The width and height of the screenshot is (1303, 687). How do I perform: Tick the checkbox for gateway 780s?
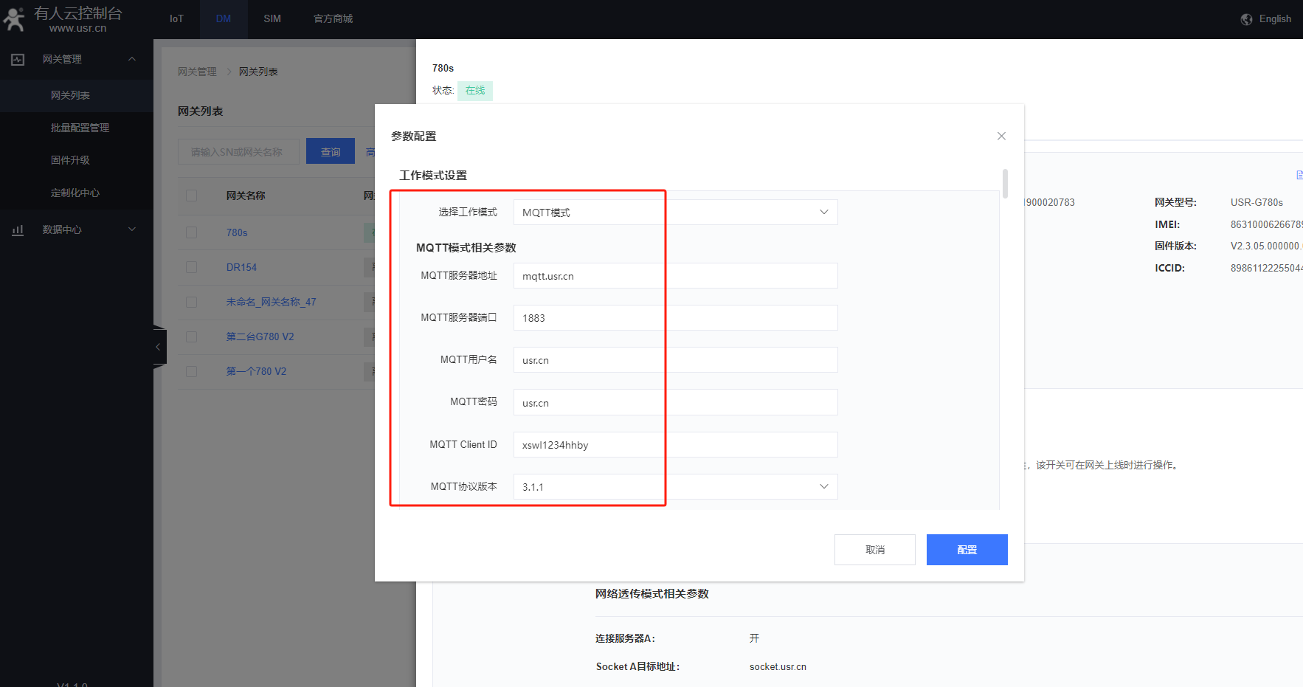pyautogui.click(x=192, y=232)
